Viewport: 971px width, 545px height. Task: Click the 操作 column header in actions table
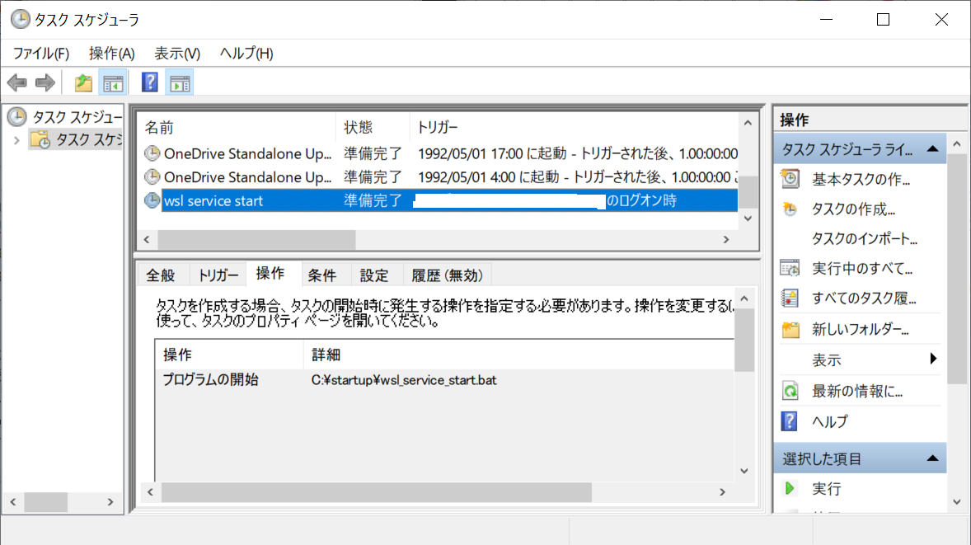pos(229,355)
